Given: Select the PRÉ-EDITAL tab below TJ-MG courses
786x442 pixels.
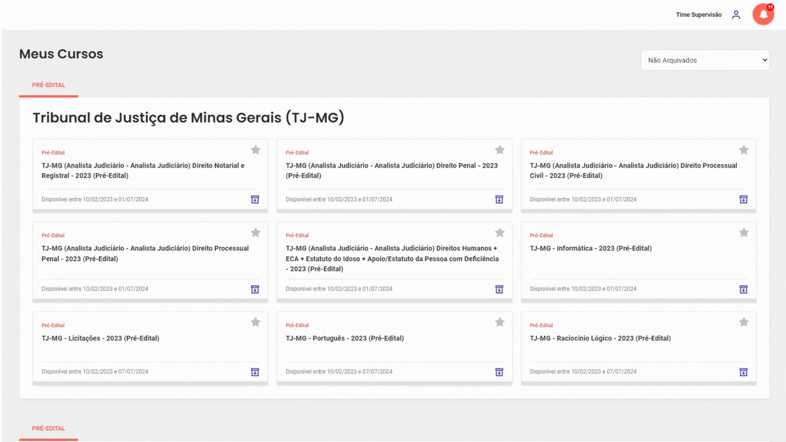Looking at the screenshot, I should pyautogui.click(x=48, y=428).
